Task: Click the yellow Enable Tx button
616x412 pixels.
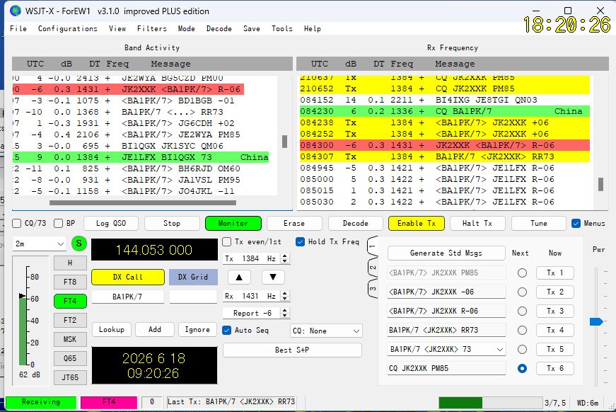Action: point(417,223)
